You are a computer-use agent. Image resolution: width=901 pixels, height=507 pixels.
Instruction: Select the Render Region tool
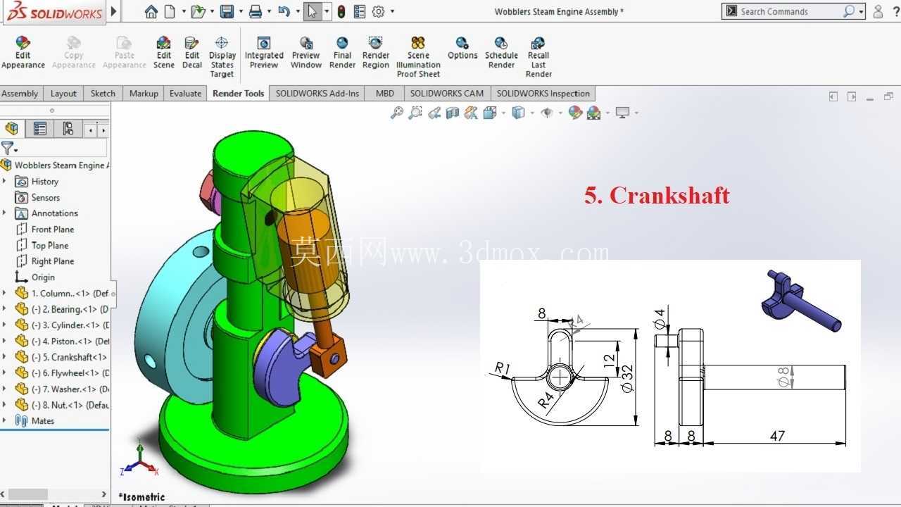tap(376, 53)
